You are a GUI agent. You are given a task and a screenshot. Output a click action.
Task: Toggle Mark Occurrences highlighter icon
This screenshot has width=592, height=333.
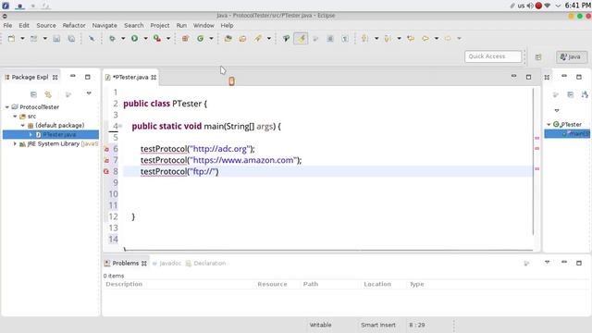point(301,38)
